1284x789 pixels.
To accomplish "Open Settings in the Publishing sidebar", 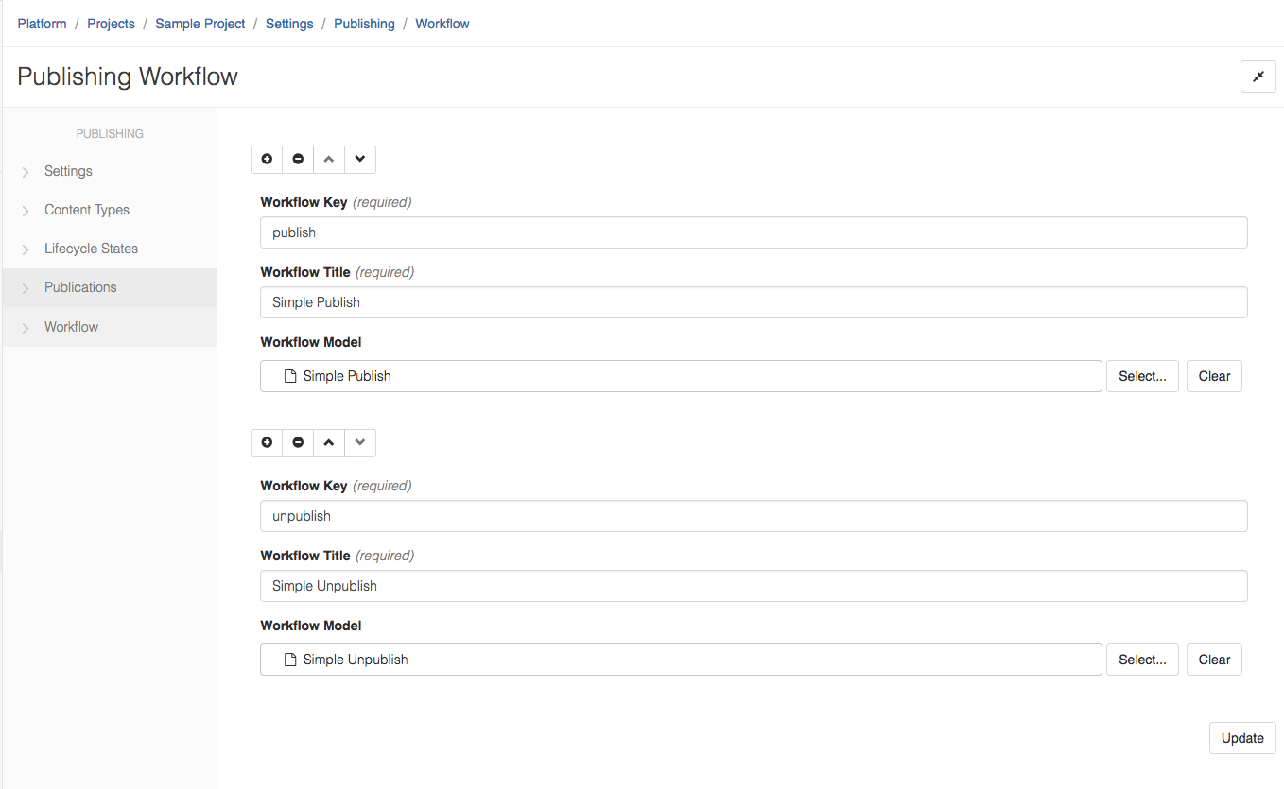I will coord(110,171).
